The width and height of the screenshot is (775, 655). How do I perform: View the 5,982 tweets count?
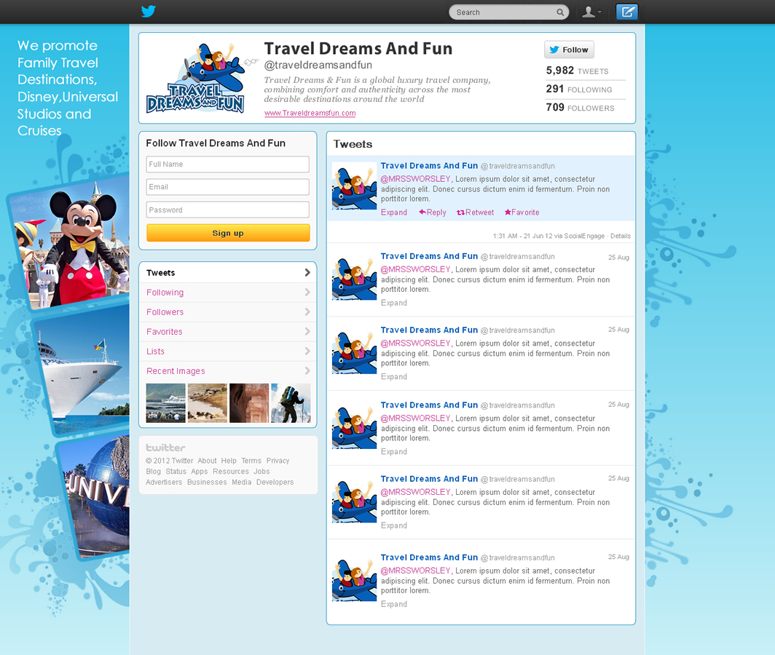pos(578,71)
